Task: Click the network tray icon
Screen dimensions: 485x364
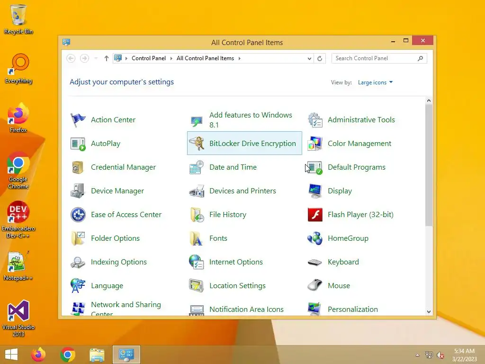Action: tap(429, 355)
